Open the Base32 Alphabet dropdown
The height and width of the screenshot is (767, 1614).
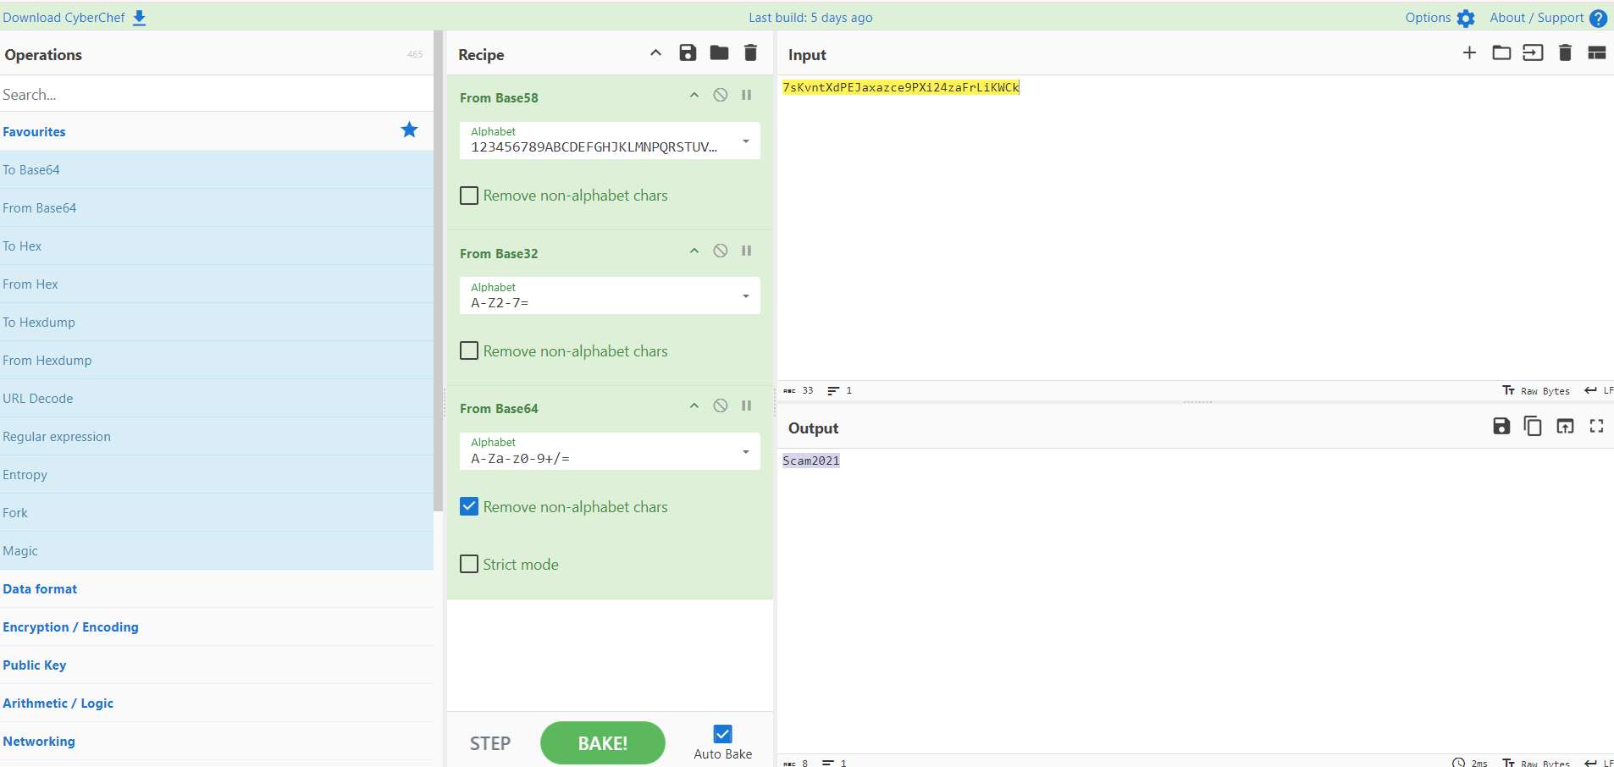point(745,296)
